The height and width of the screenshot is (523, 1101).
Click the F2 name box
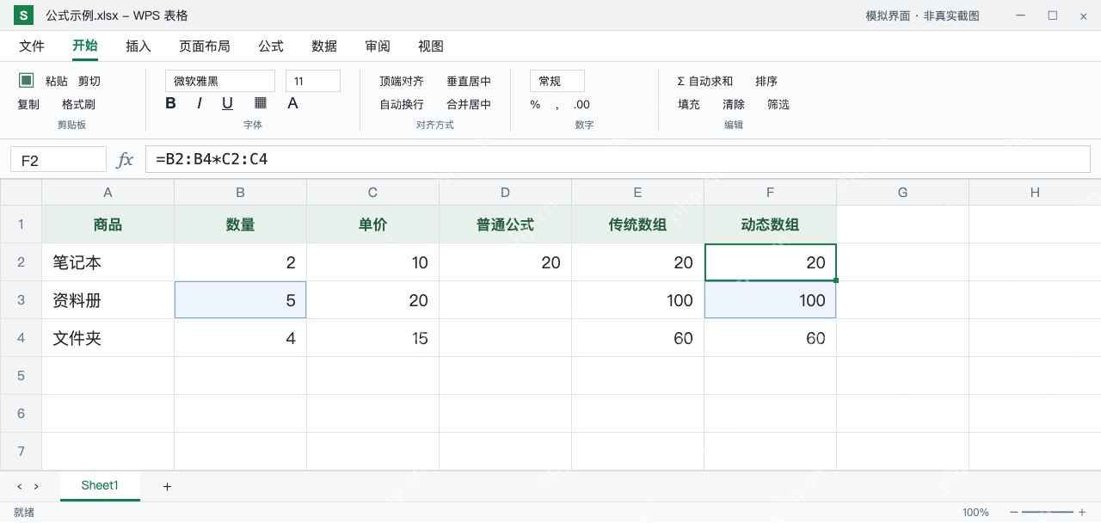[58, 159]
